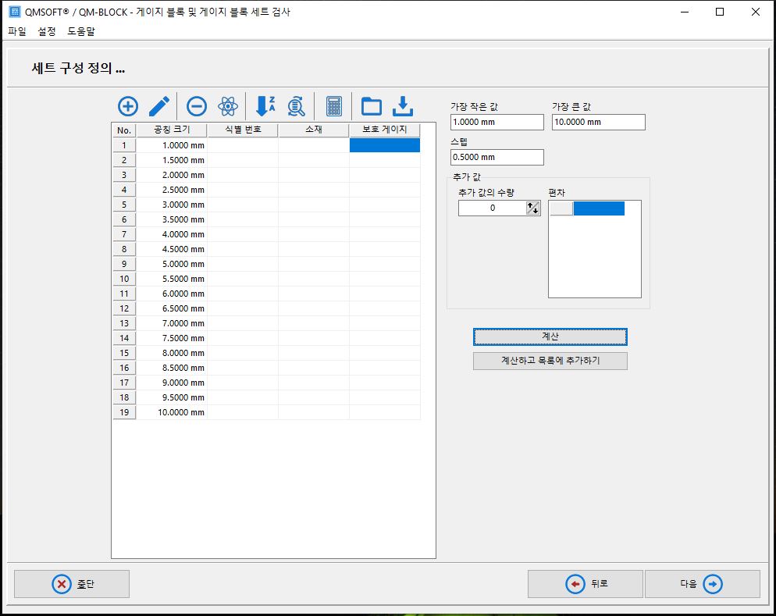Click the 소재 column header
The image size is (776, 616).
[314, 130]
